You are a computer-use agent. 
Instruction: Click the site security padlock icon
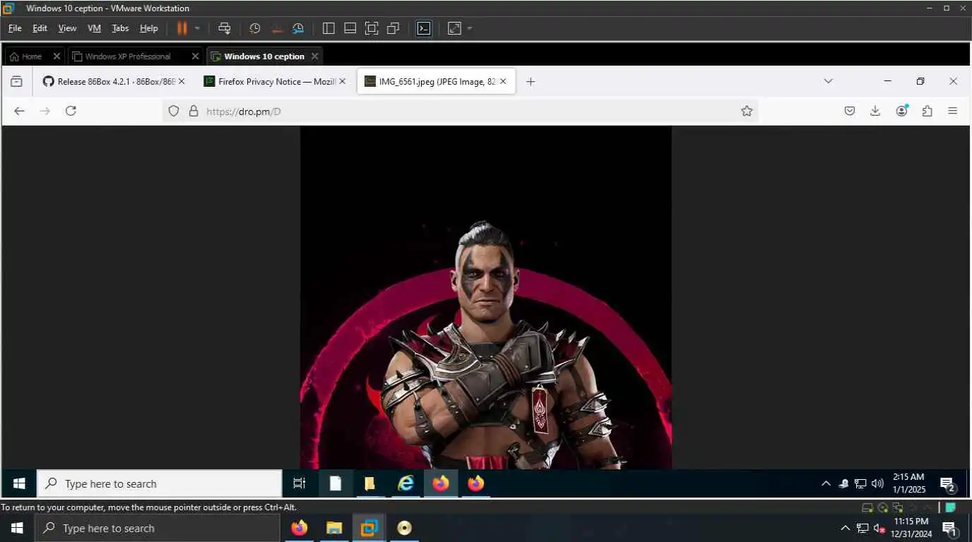[193, 111]
